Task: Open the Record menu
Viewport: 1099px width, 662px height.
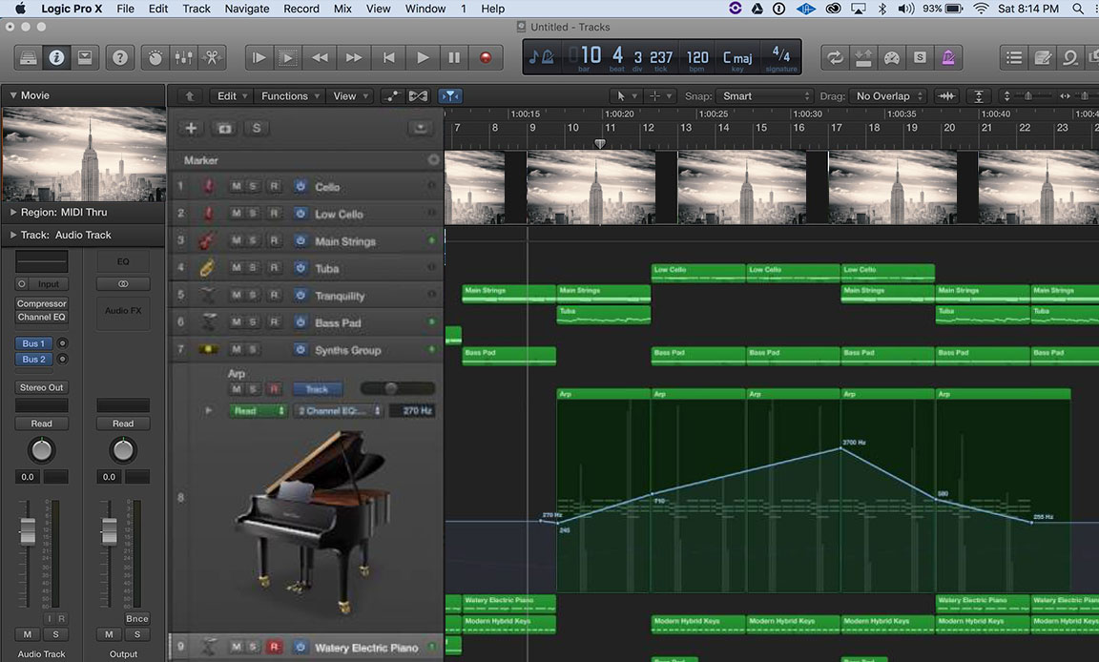Action: pos(301,9)
